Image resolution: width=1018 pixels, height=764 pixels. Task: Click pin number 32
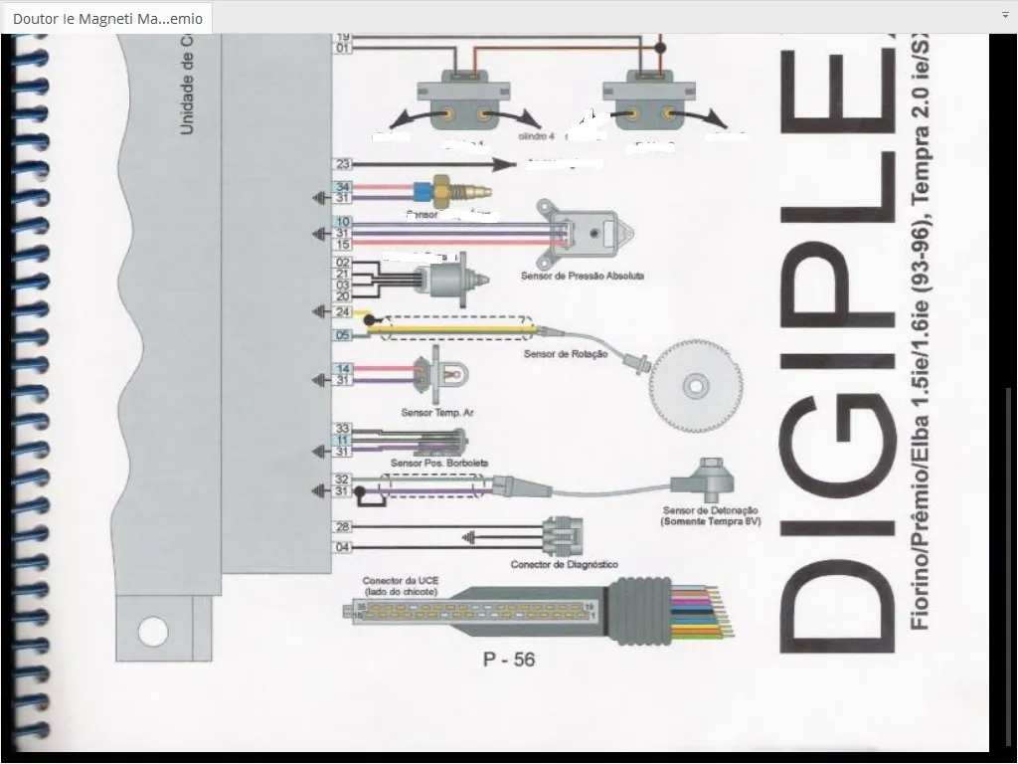(x=343, y=479)
